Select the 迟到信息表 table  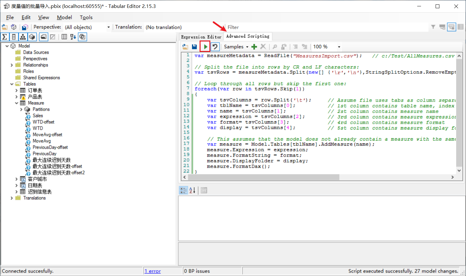coord(40,192)
